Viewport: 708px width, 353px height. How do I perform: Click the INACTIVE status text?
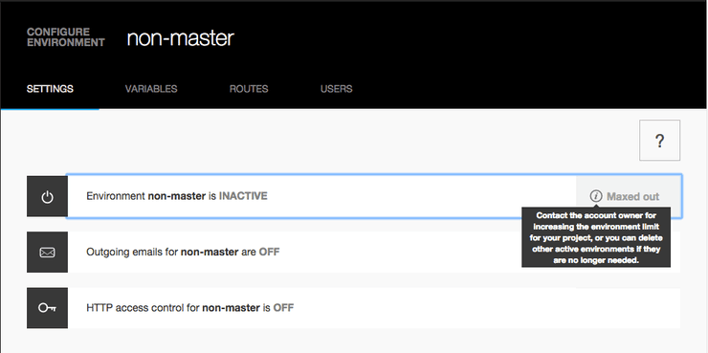pos(243,196)
